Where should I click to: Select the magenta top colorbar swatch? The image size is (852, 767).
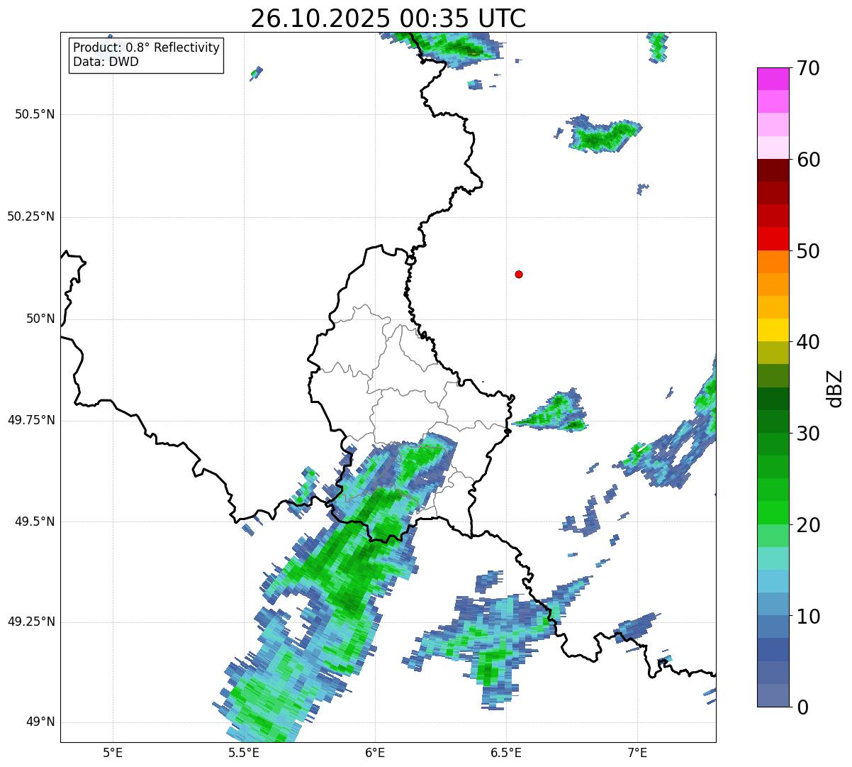point(773,79)
